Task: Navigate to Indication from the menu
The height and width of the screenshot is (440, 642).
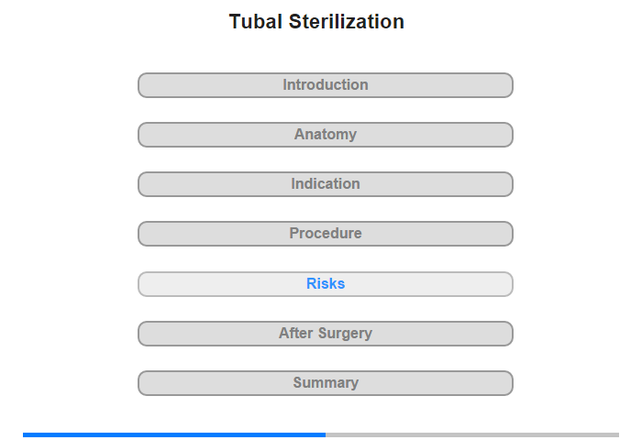Action: click(x=326, y=183)
